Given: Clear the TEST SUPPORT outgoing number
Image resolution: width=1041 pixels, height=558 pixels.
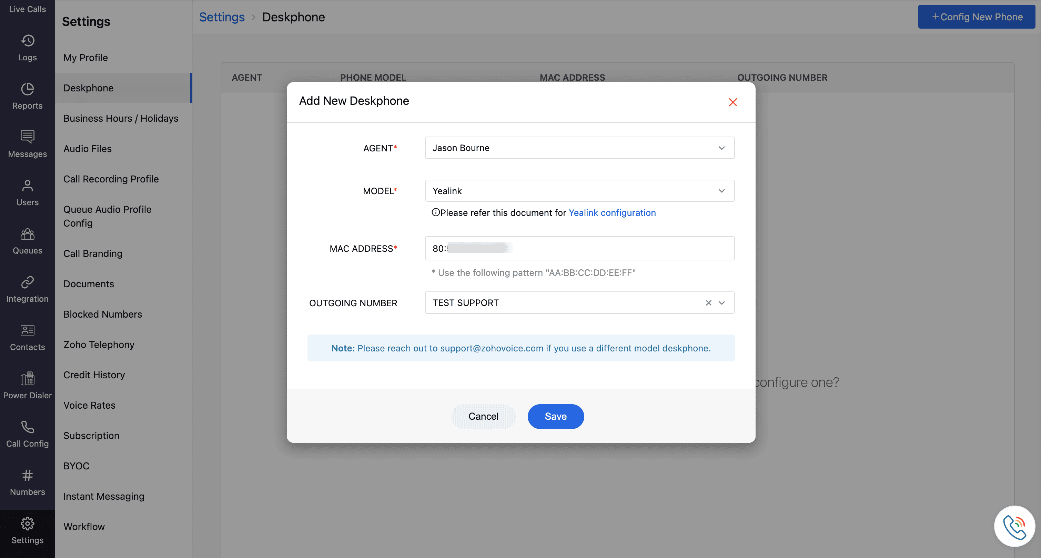Looking at the screenshot, I should [x=708, y=303].
